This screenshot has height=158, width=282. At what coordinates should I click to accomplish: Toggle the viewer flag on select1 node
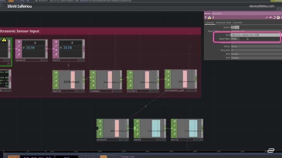[19, 42]
